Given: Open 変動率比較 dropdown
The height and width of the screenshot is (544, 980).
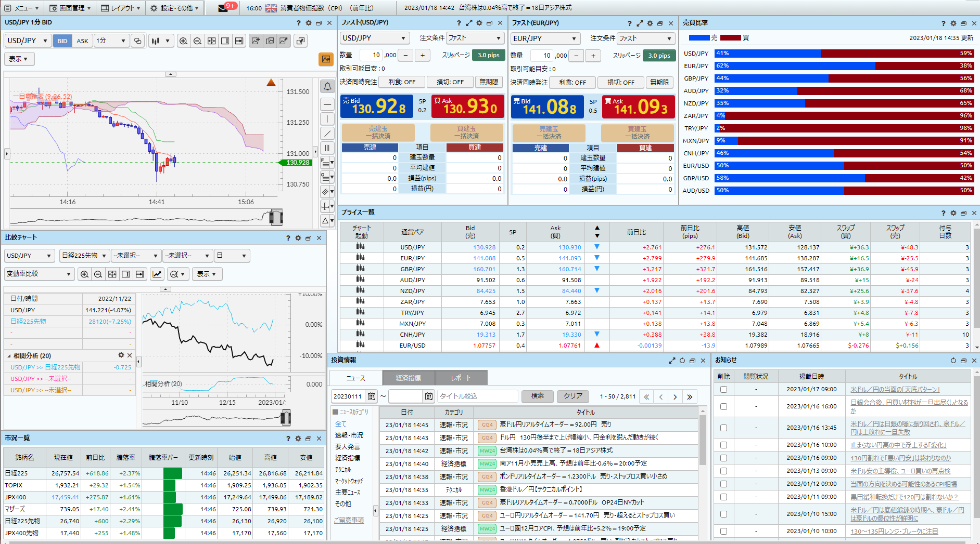Looking at the screenshot, I should [x=39, y=274].
